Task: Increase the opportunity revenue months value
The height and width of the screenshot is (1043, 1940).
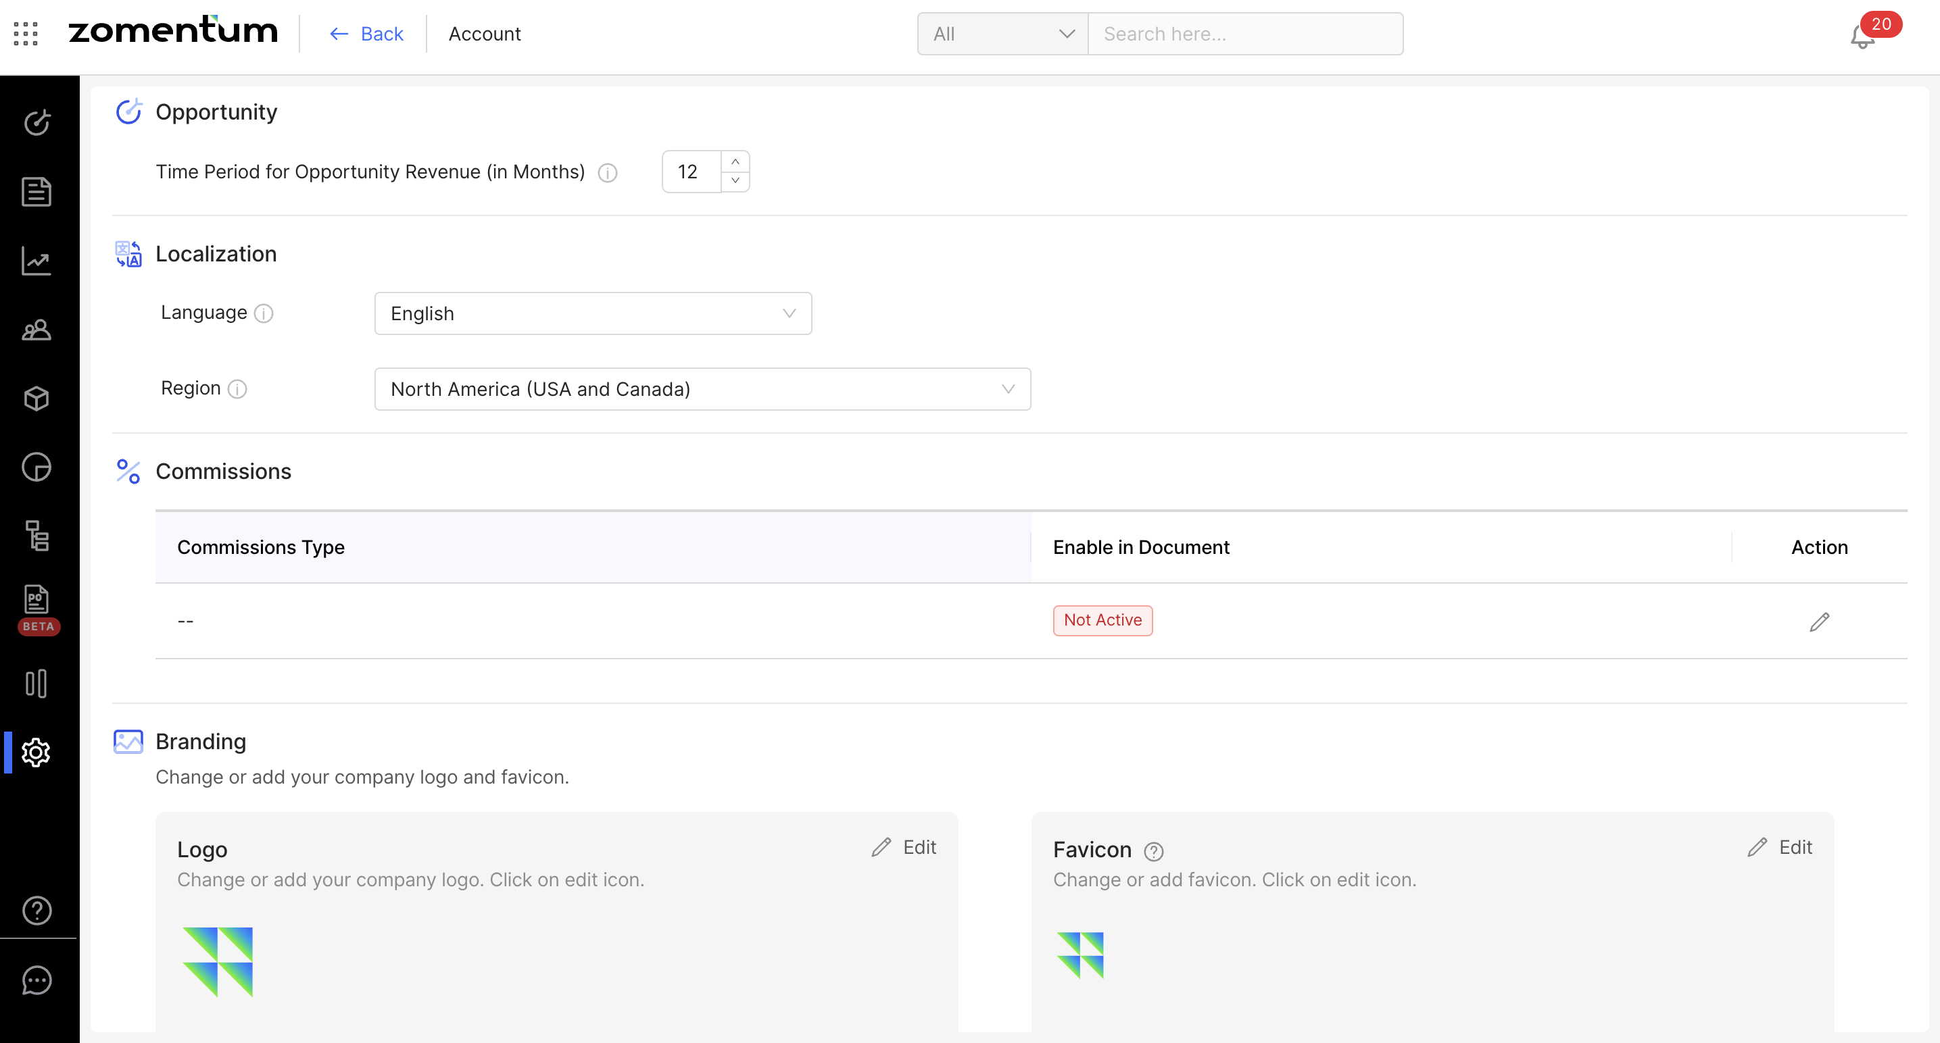Action: [x=735, y=162]
